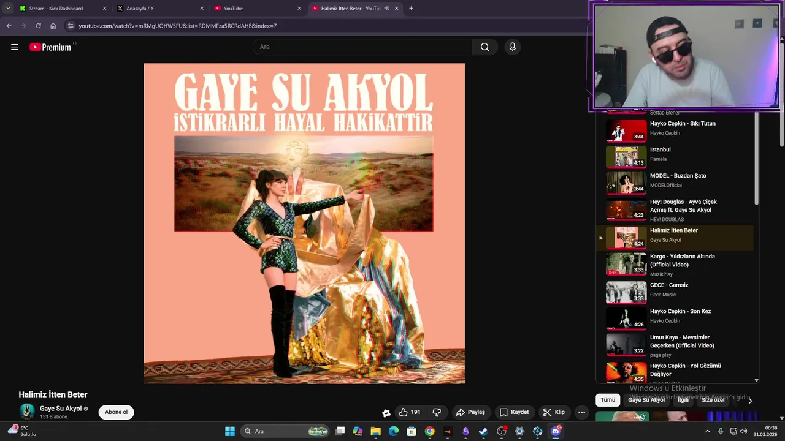The height and width of the screenshot is (441, 785).
Task: Select the current Halimiz İtten Beter playlist row
Action: (675, 238)
